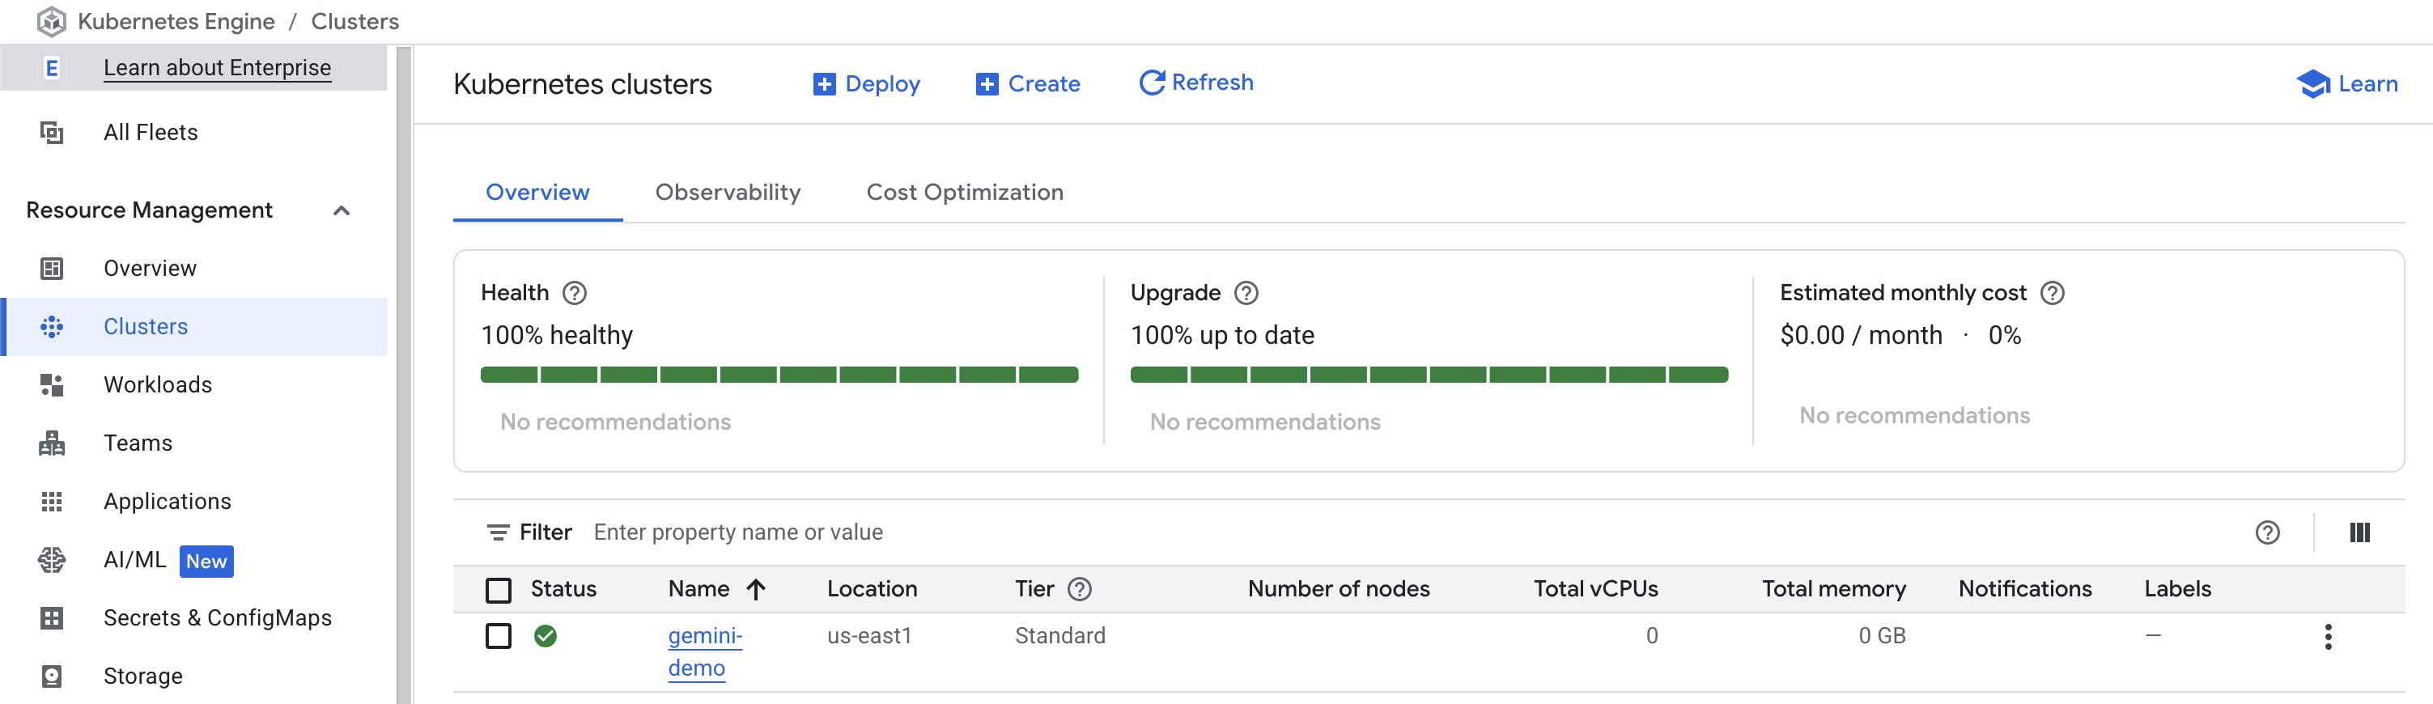Click the sidebar vertical scrollbar
2433x704 pixels.
(x=404, y=375)
